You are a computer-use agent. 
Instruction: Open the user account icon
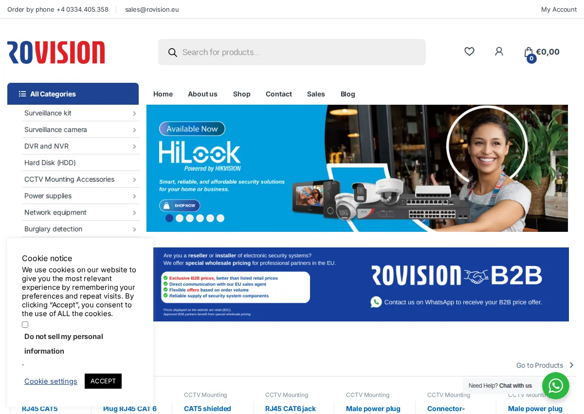coord(499,52)
